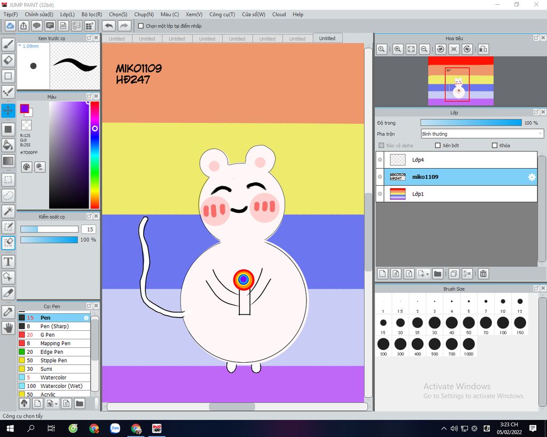The width and height of the screenshot is (547, 437).
Task: Pick the Bucket fill tool
Action: (8, 145)
